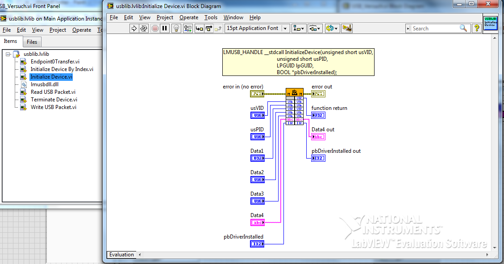Select Read USB Packet.vi in the tree

tap(53, 92)
